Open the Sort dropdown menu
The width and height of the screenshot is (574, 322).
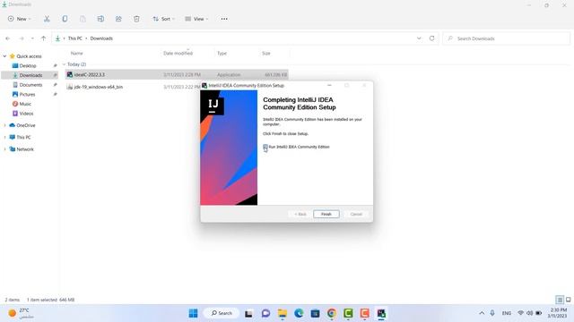163,19
